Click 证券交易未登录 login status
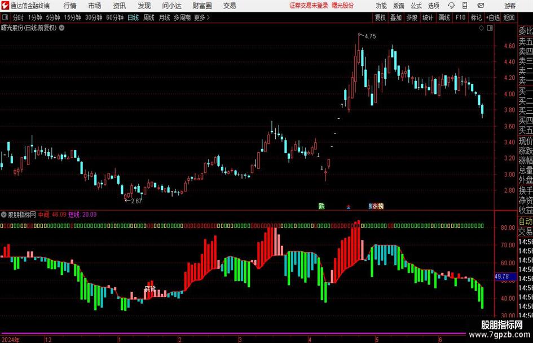This screenshot has width=533, height=343. pyautogui.click(x=309, y=6)
